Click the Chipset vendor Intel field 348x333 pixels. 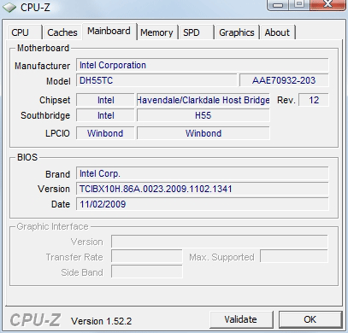(x=105, y=100)
